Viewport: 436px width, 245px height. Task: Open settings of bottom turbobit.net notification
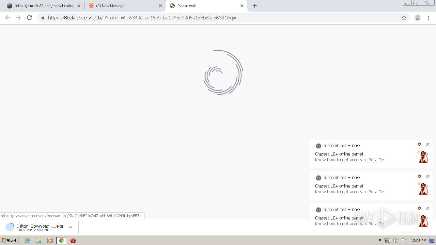click(x=420, y=208)
